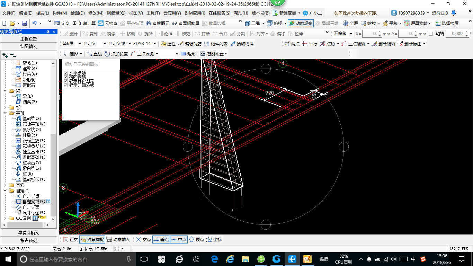This screenshot has height=266, width=473.
Task: Open the 文件(F) menu
Action: click(x=9, y=13)
